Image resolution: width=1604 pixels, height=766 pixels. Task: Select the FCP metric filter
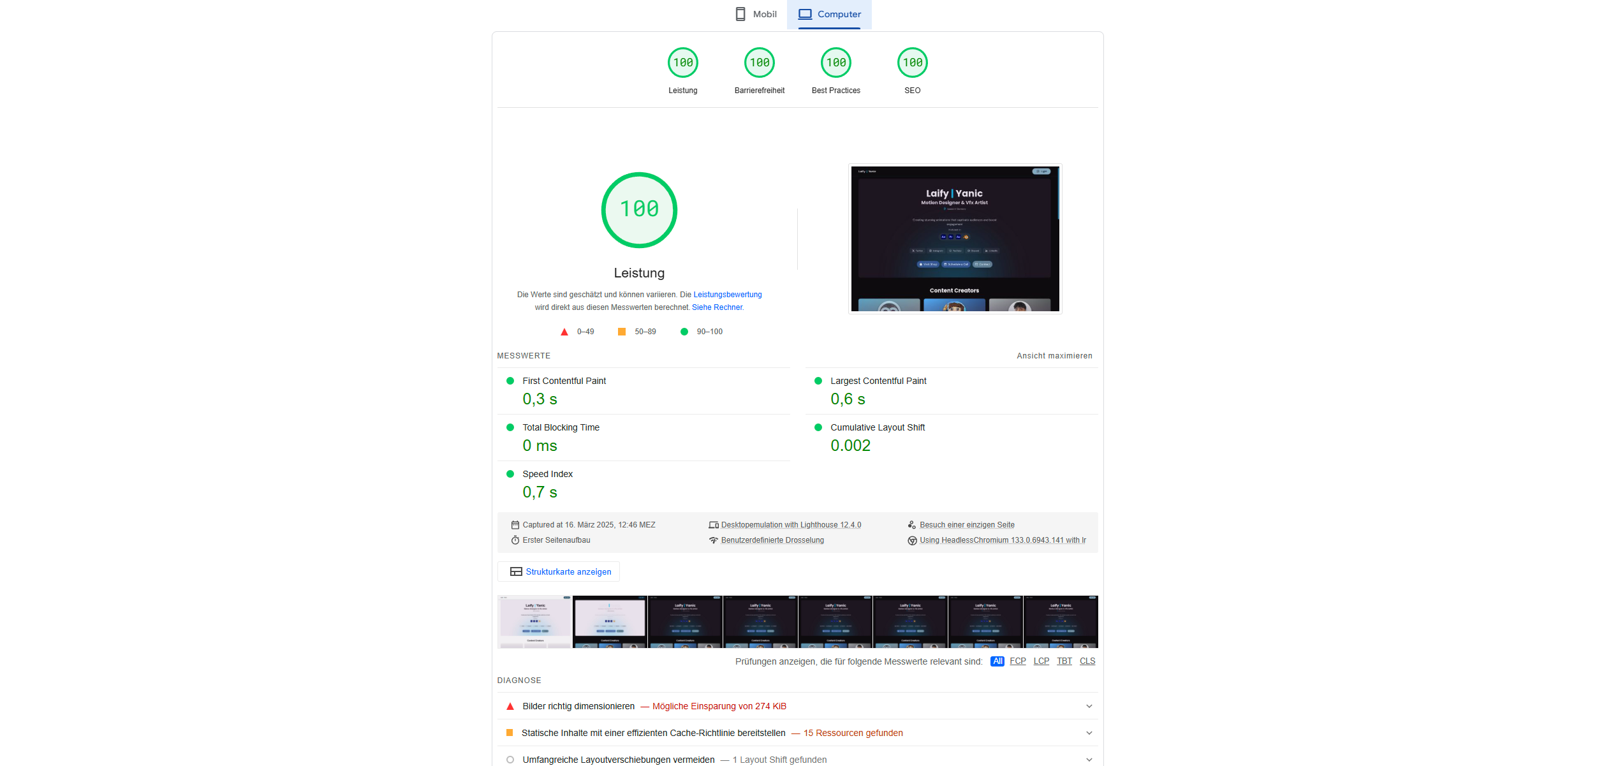click(x=1018, y=661)
